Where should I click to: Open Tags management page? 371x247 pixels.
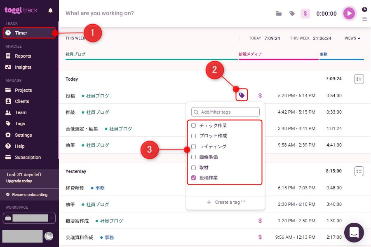click(20, 123)
